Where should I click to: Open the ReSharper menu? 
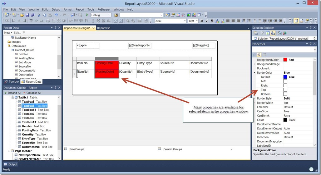(x=104, y=9)
